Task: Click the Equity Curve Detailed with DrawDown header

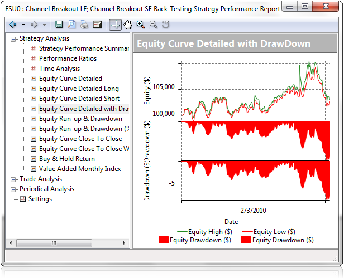Action: 235,43
